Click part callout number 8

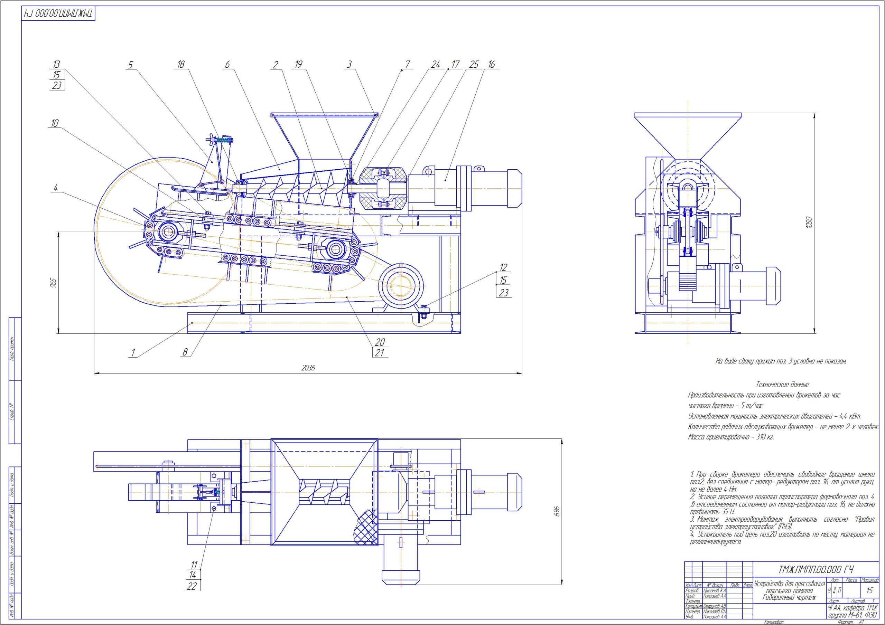pyautogui.click(x=185, y=352)
